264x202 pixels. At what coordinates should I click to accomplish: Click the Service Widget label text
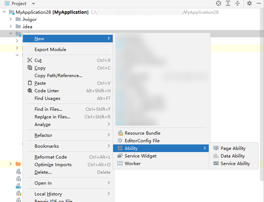141,156
